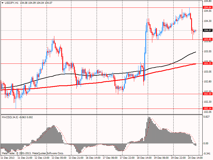213x160 pixels.
Task: Click the 0.00 MACD zero level label
Action: 206,143
